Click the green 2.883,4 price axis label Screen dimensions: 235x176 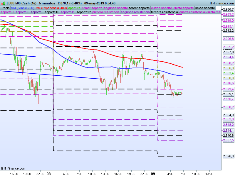pos(228,73)
